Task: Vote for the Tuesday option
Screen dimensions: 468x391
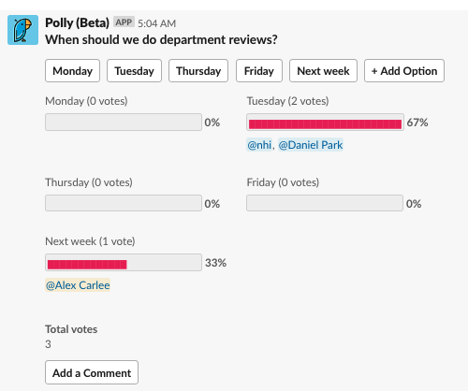Action: pos(134,71)
